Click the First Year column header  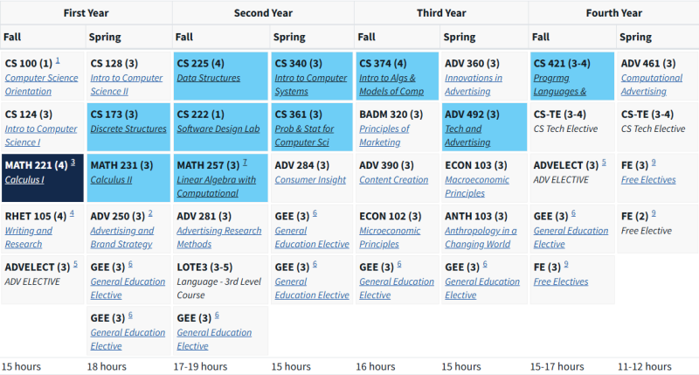86,13
